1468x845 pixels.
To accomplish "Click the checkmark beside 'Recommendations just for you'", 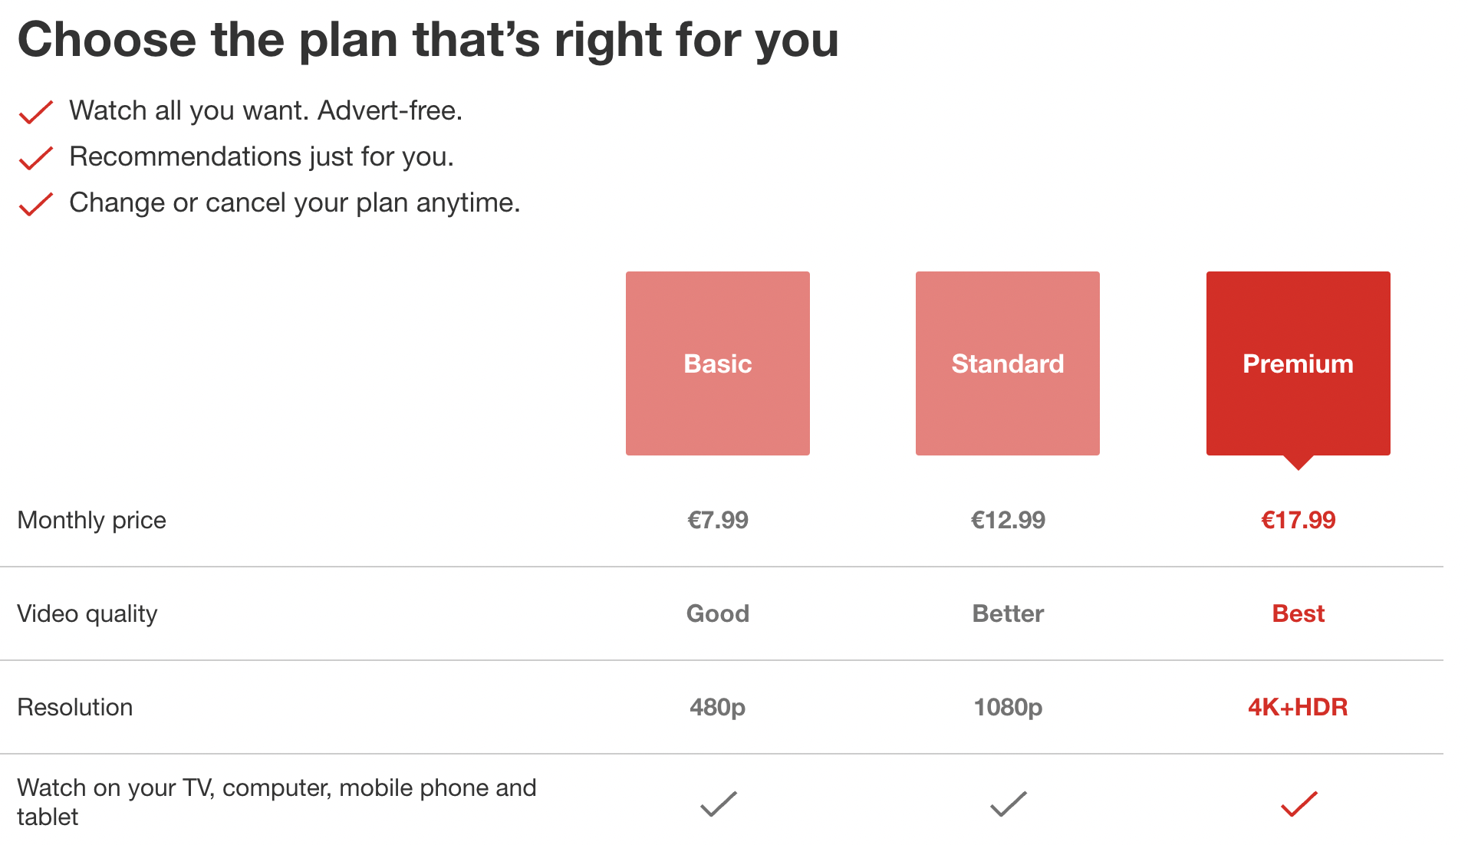I will point(35,158).
